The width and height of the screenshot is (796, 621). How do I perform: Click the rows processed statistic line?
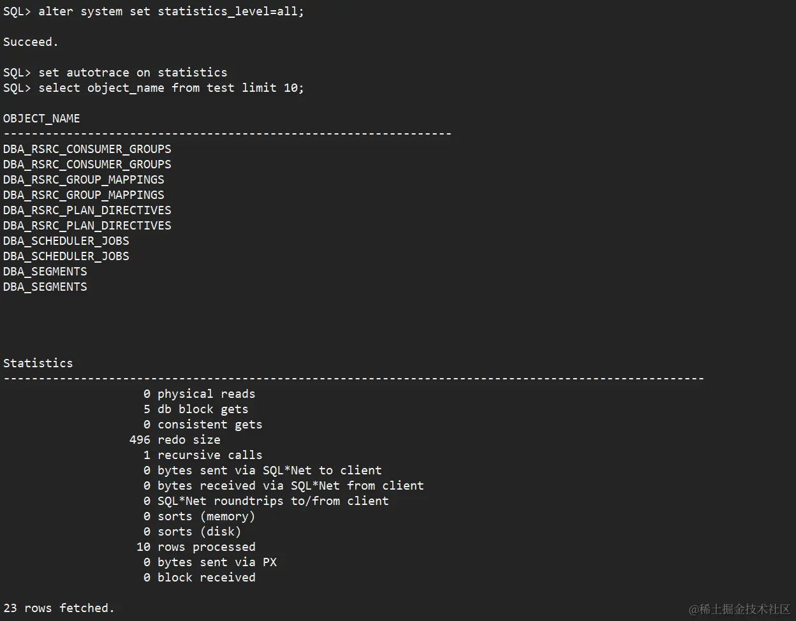pos(206,547)
